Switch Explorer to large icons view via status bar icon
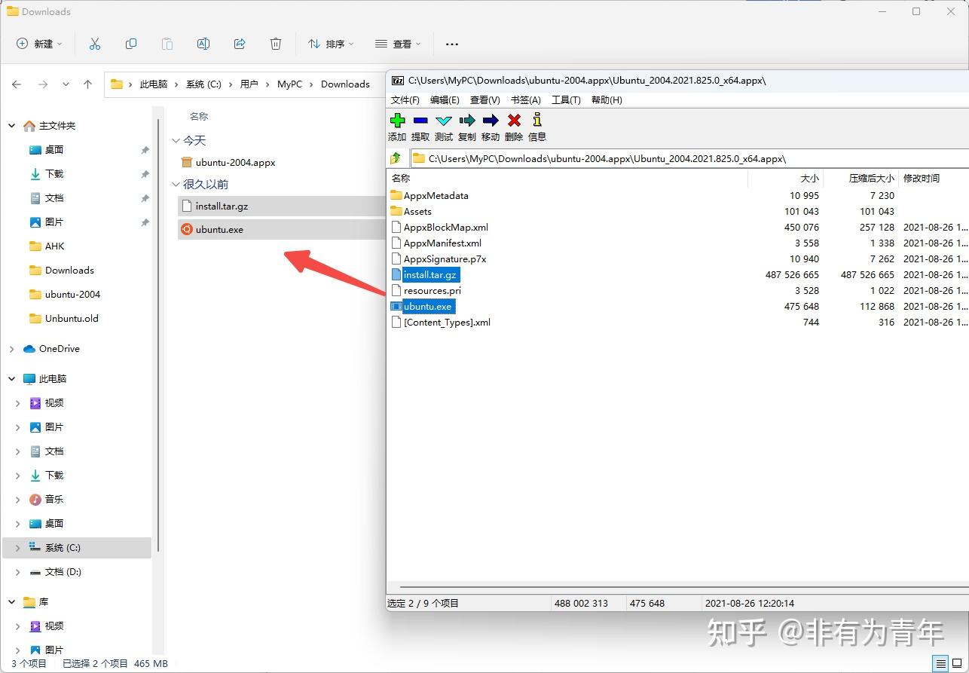This screenshot has height=673, width=969. tap(957, 664)
